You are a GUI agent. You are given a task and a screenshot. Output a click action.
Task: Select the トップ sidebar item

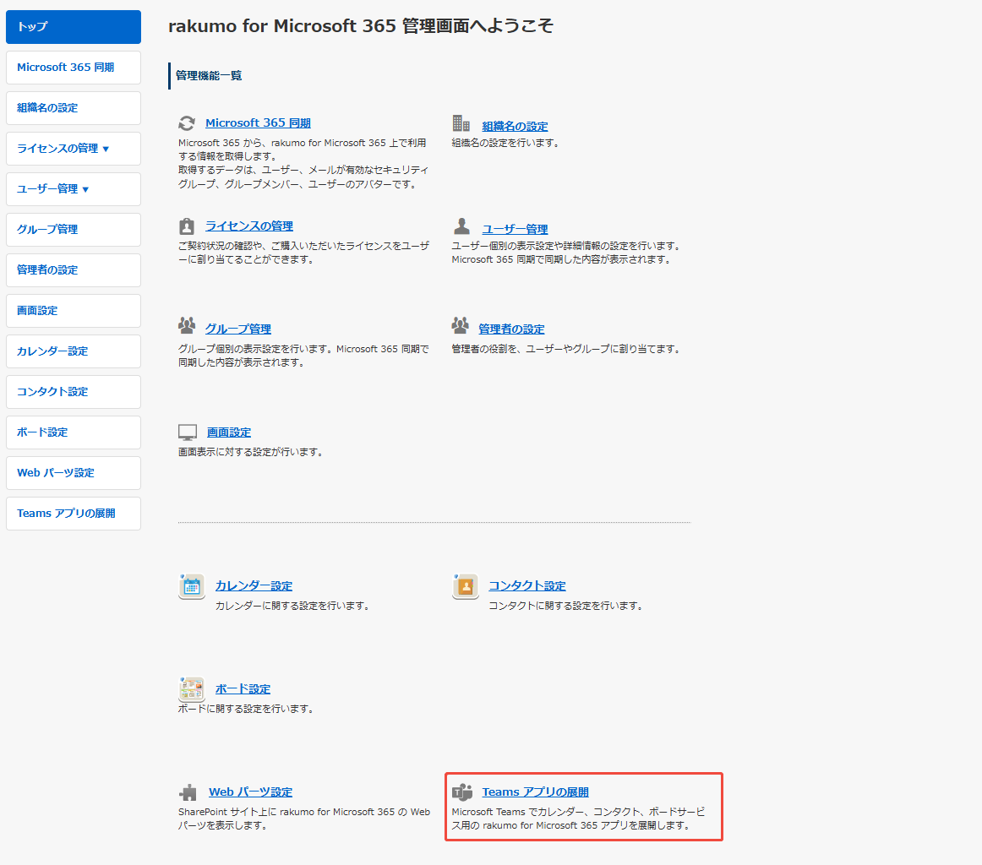(74, 27)
